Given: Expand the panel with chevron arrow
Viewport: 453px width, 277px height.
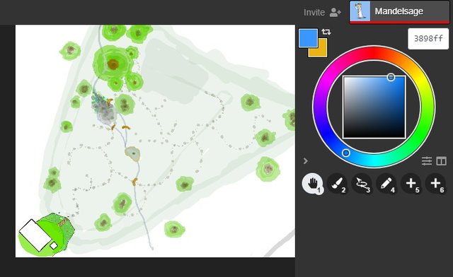Looking at the screenshot, I should click(306, 160).
